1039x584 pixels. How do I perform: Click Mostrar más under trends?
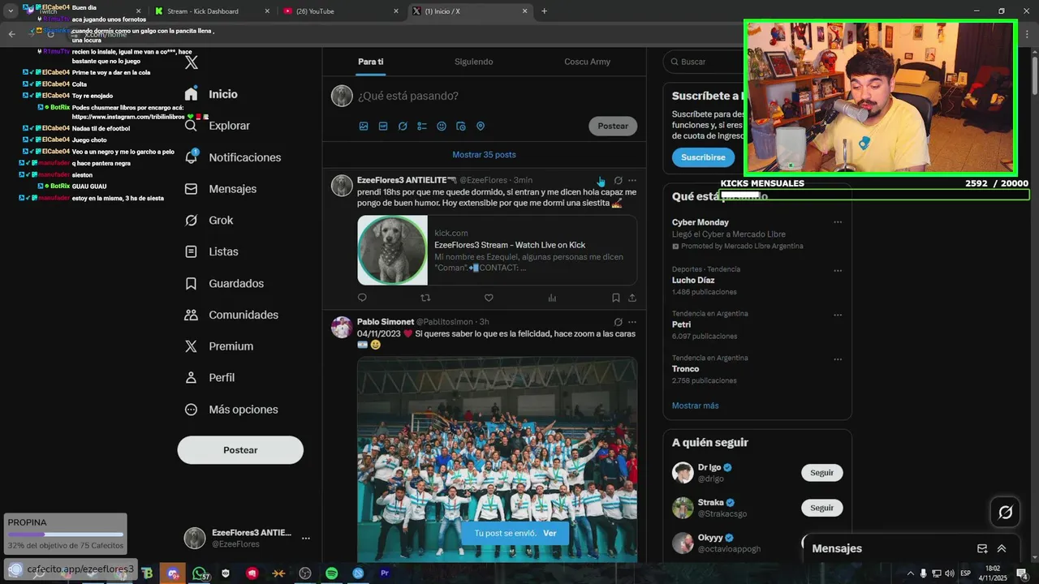click(x=695, y=406)
